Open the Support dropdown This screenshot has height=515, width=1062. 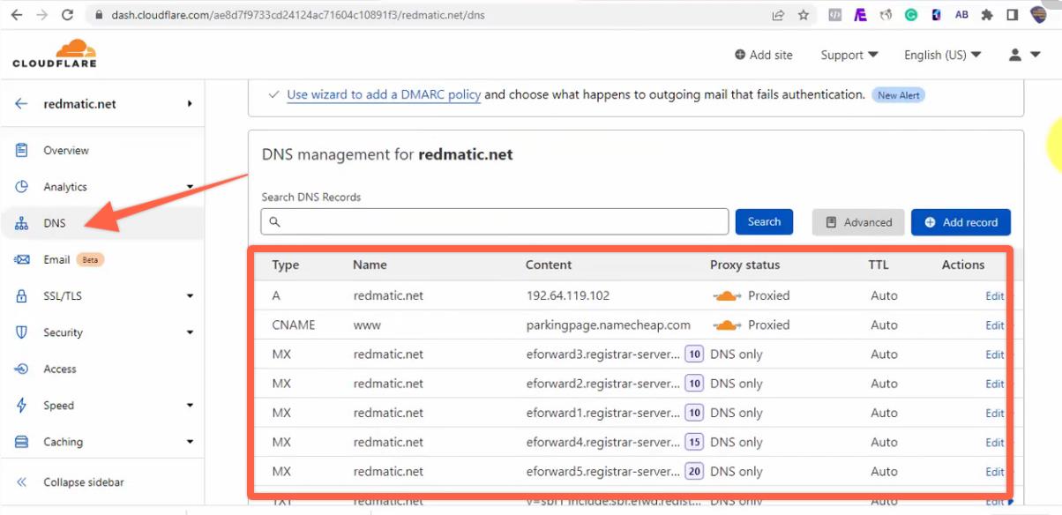click(x=849, y=55)
